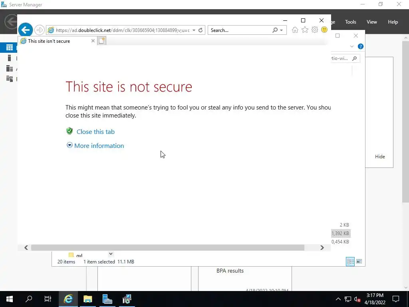Click Hide in the Server Manager welcome tile

380,157
